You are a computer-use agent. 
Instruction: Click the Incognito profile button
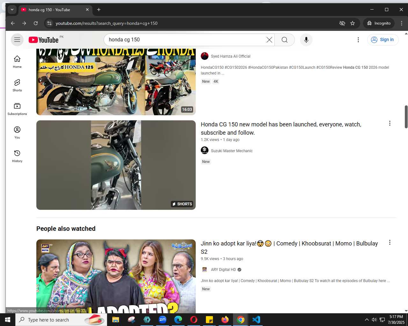pyautogui.click(x=379, y=23)
